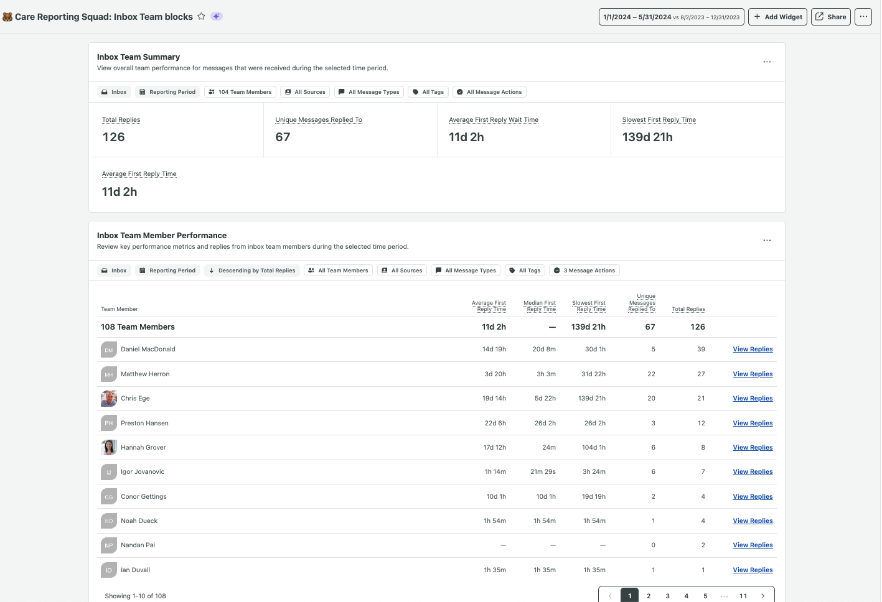
Task: Click the purple AI sparkle icon beside title
Action: (x=217, y=17)
